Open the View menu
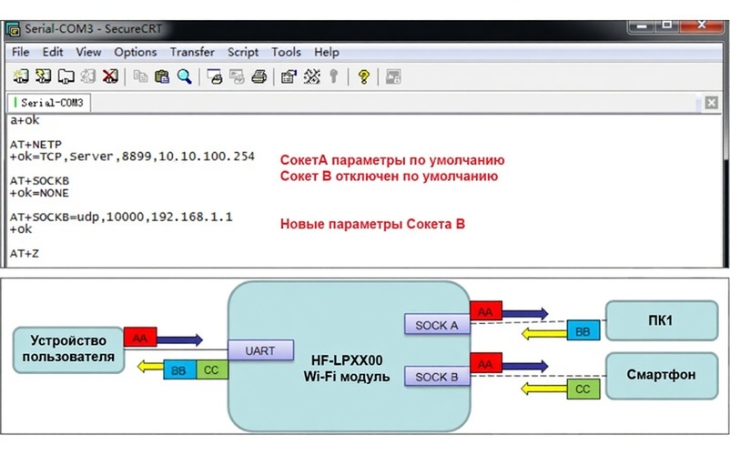This screenshot has height=455, width=730. click(x=88, y=52)
